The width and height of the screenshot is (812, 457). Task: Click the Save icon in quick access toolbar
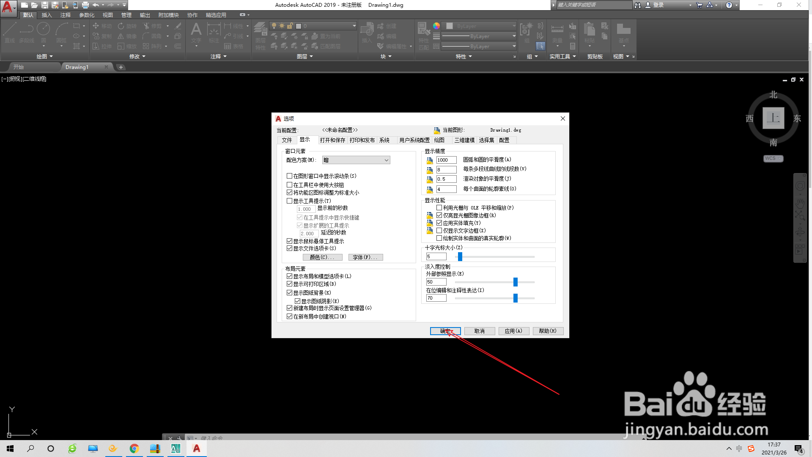44,5
